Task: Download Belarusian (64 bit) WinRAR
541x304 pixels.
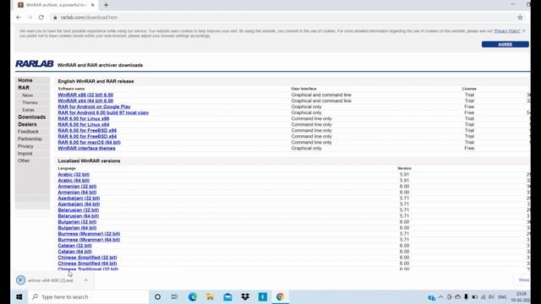Action: point(79,216)
